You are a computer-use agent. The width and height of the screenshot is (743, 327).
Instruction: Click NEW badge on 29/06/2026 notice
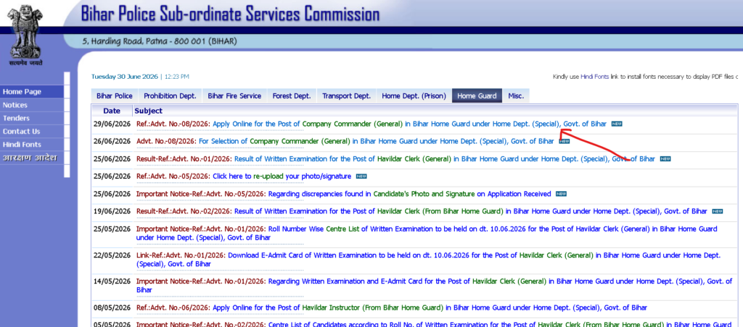617,124
